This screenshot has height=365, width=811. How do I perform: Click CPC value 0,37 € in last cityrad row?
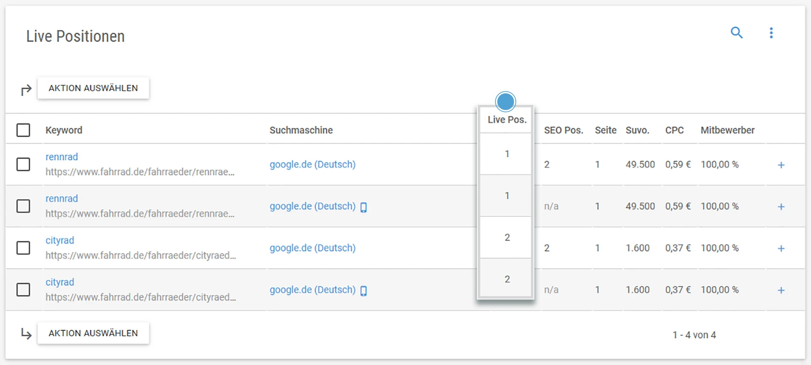(x=678, y=290)
